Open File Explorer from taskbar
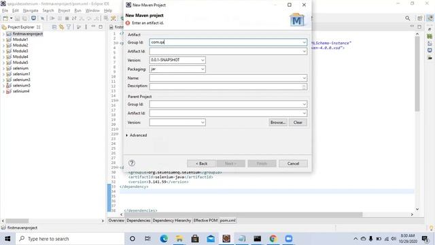Viewport: 435px width, 245px height. pyautogui.click(x=179, y=239)
